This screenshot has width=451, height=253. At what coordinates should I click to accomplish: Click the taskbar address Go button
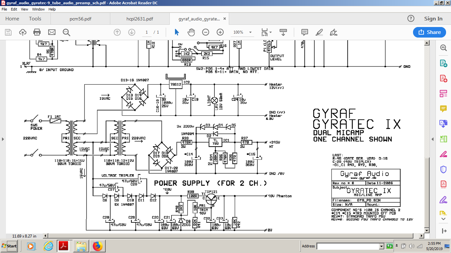click(390, 246)
